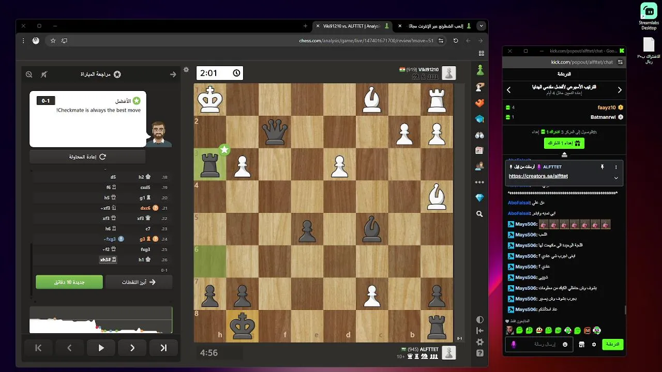Jump to the first move of the game
Screen dimensions: 662x372
(38, 348)
